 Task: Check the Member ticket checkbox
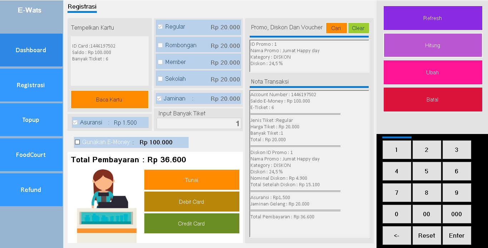[x=160, y=61]
